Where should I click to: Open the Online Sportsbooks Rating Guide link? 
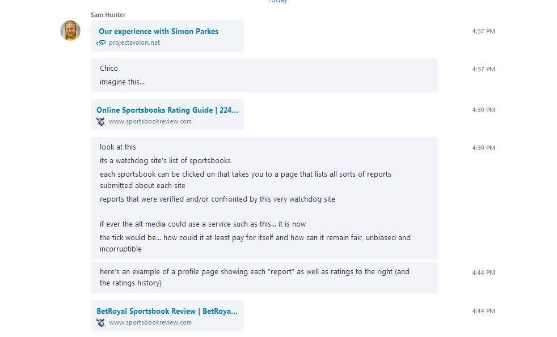pos(167,110)
